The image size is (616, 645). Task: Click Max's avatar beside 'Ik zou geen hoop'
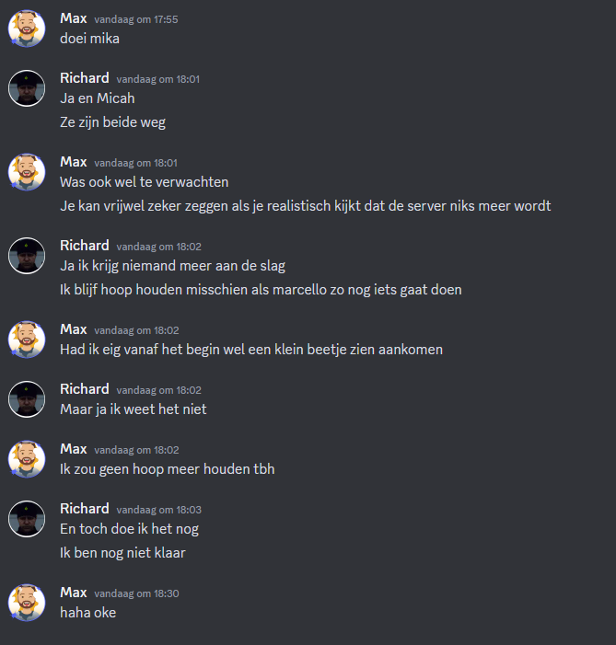27,459
